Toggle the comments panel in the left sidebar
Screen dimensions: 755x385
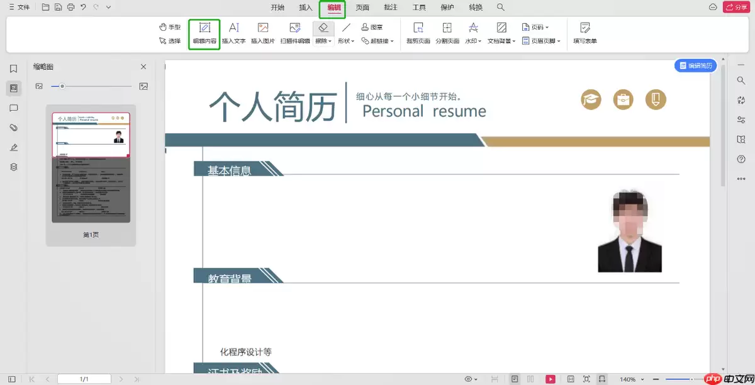[x=13, y=108]
